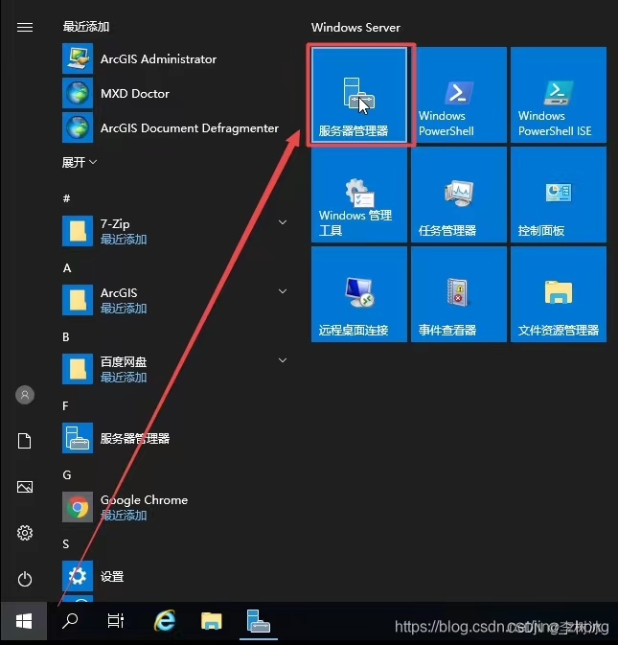Click the G letter header
The image size is (618, 645).
[x=67, y=475]
